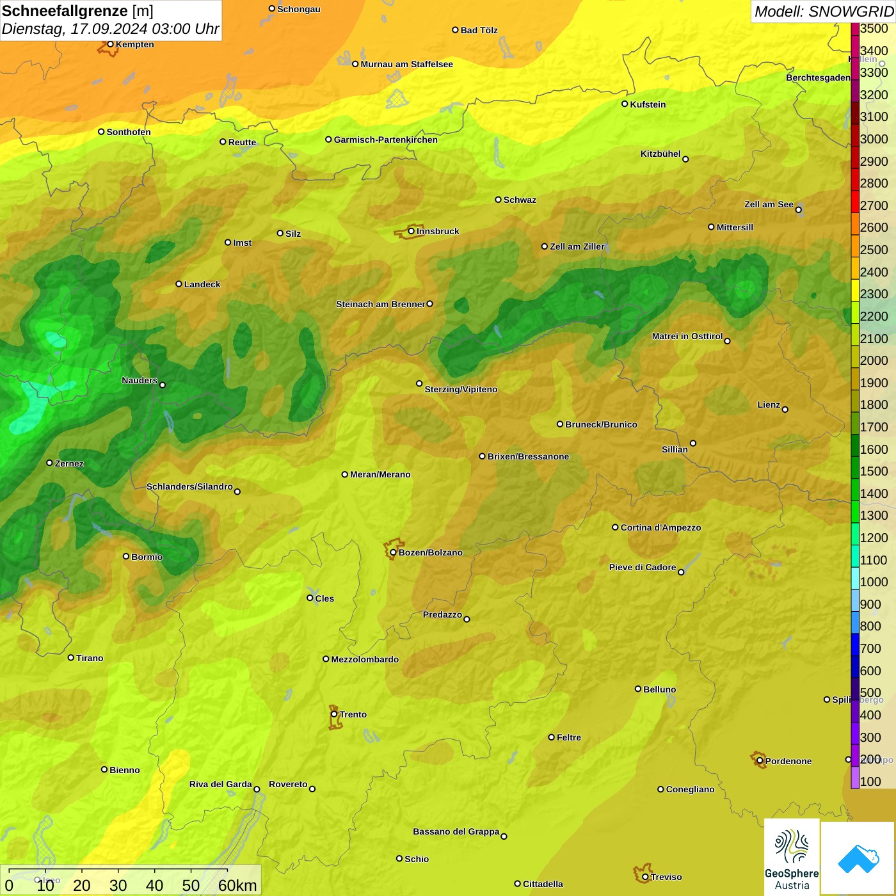896x896 pixels.
Task: Click the Bozen/Bolzano city label
Action: click(x=431, y=552)
